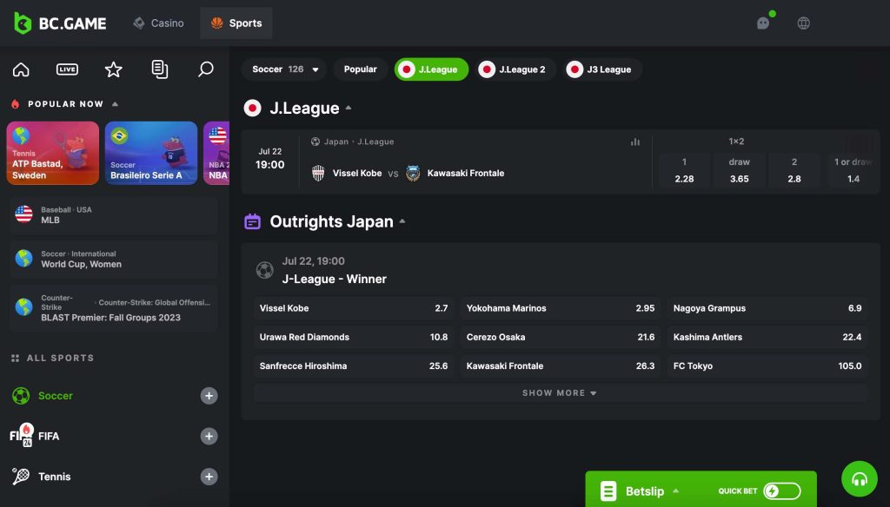Click the BC.GAME logo
This screenshot has width=890, height=507.
(x=60, y=23)
